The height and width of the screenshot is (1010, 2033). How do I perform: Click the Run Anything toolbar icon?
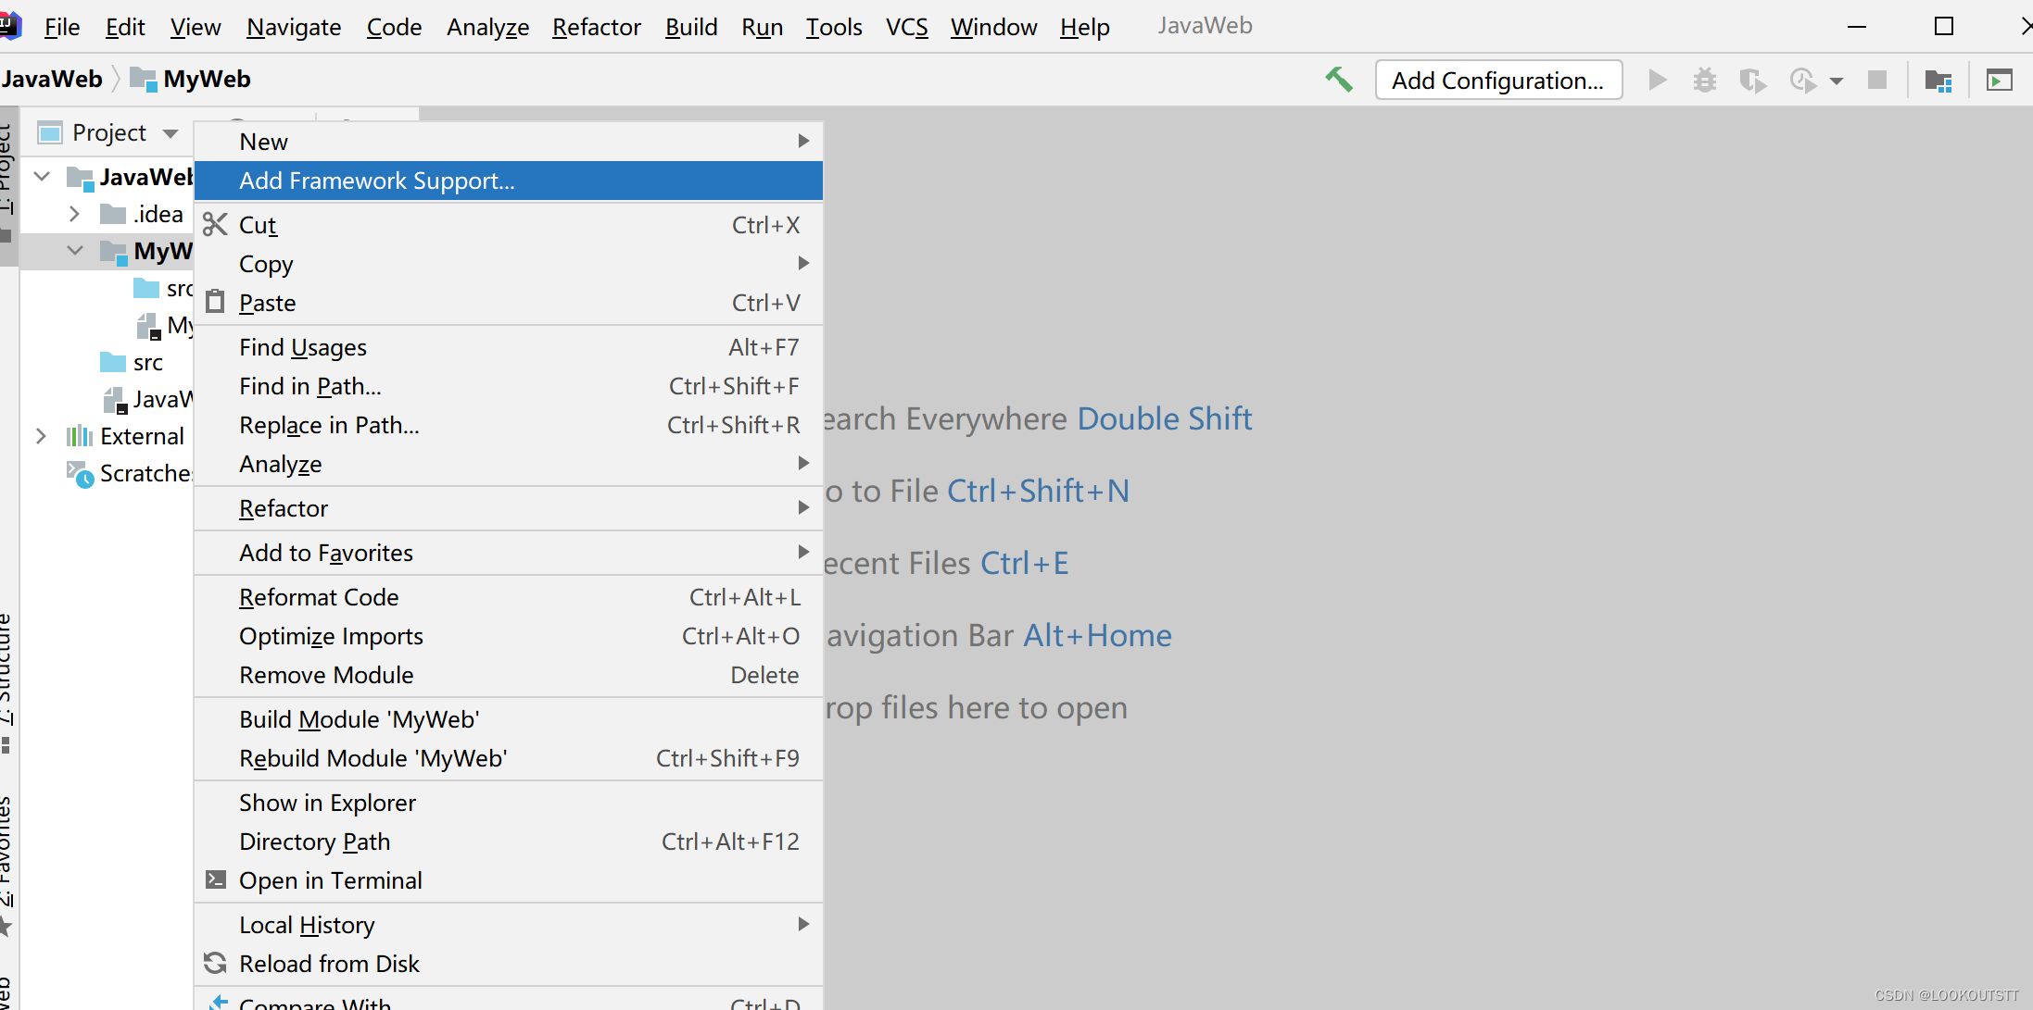click(2000, 81)
